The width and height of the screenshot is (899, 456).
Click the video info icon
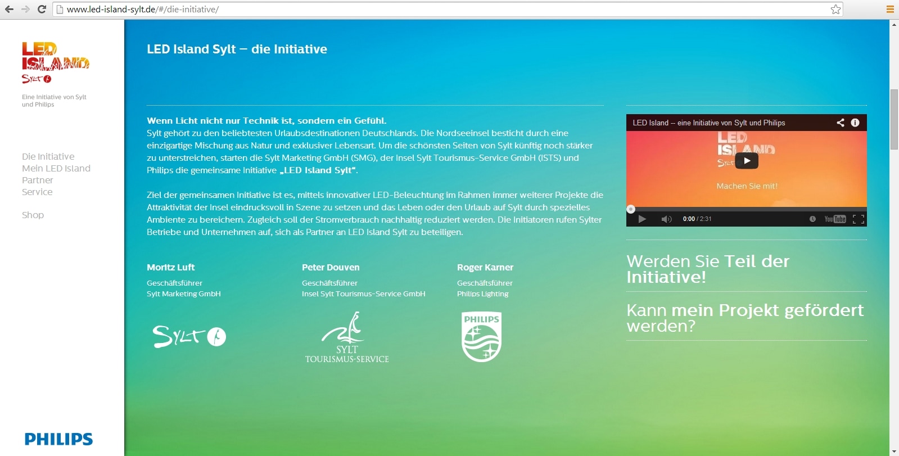(855, 123)
